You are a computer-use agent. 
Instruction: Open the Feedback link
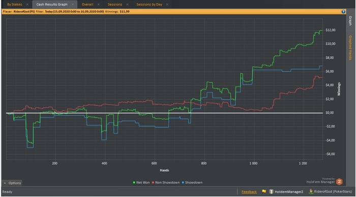249,192
